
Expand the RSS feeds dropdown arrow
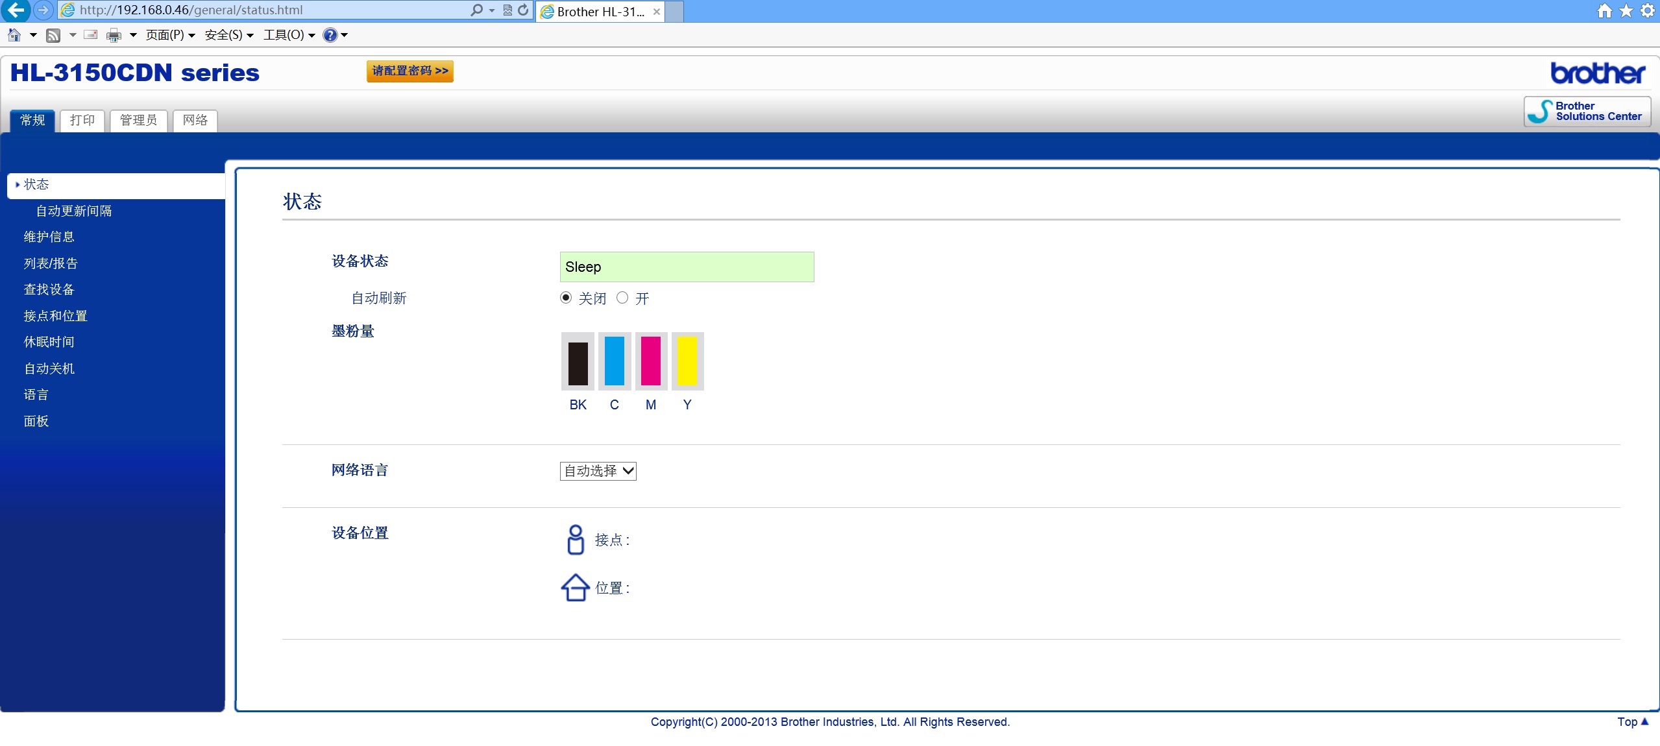point(73,35)
